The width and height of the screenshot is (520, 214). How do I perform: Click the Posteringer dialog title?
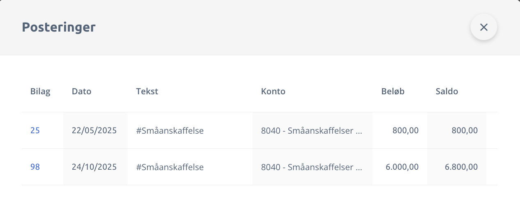(x=59, y=27)
